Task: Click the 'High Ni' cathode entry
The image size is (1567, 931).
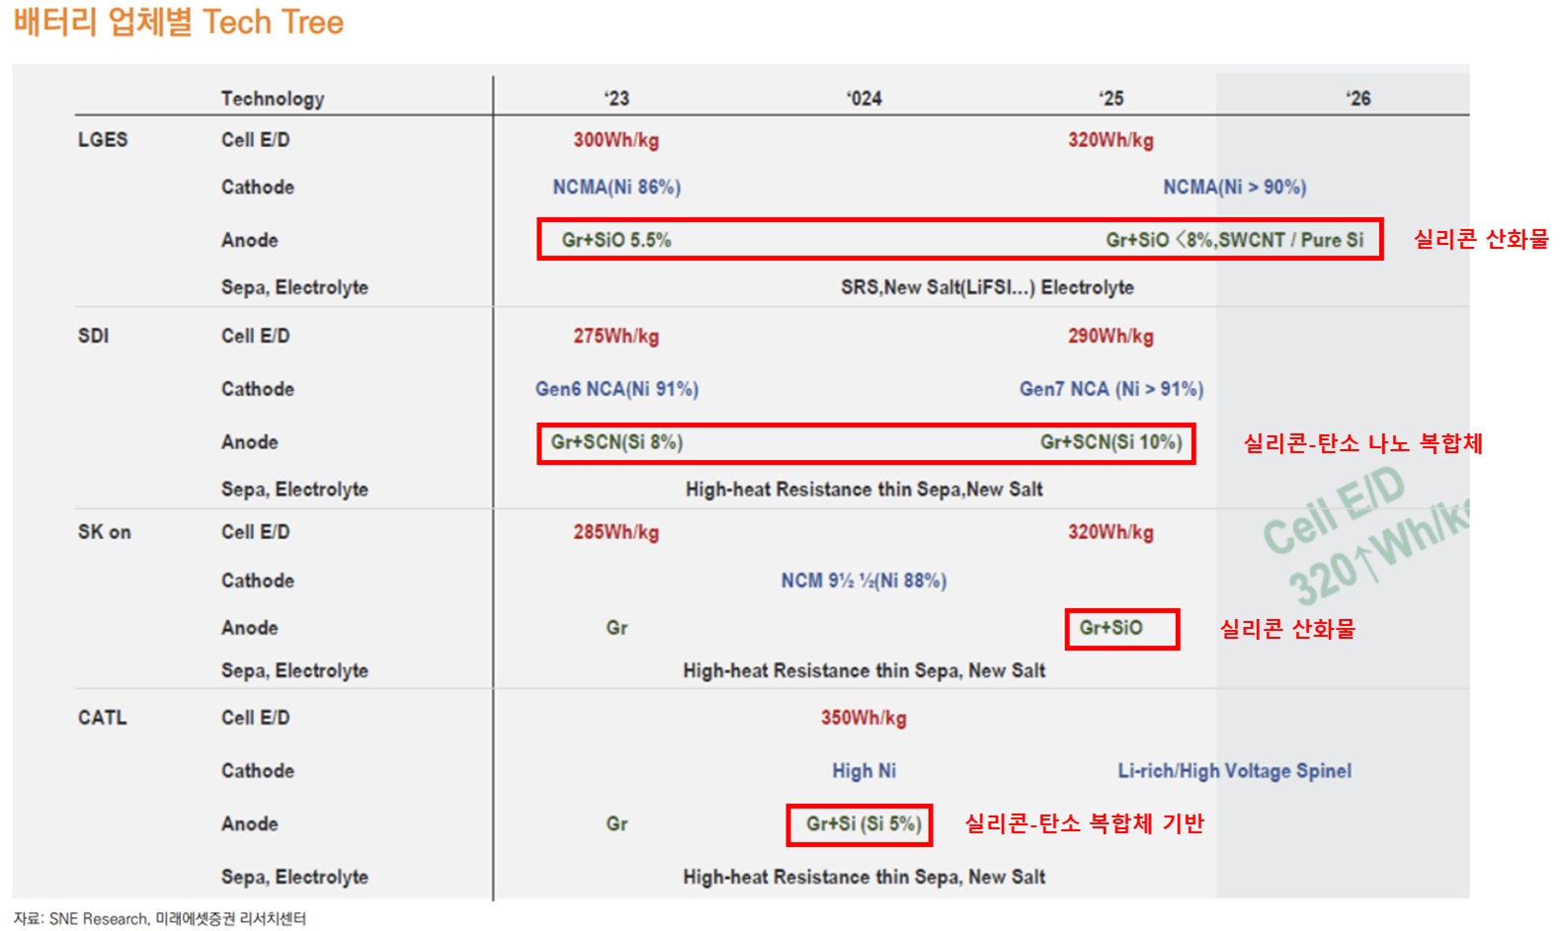Action: 864,771
